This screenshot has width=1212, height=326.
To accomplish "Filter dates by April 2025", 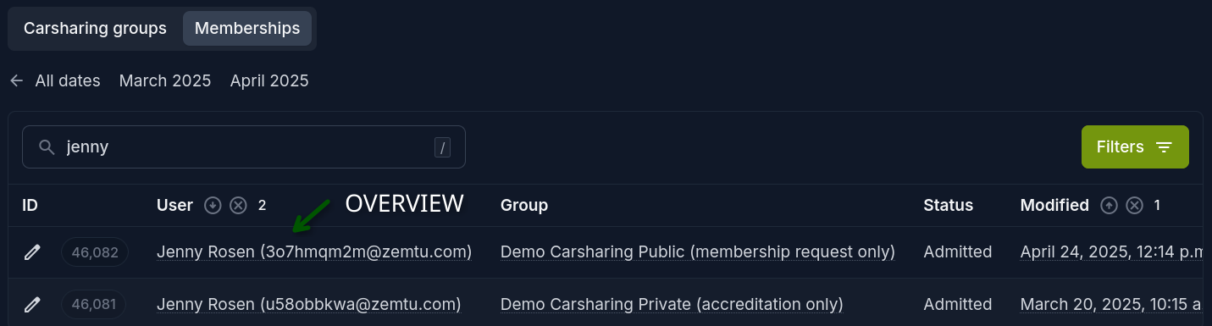I will [269, 80].
